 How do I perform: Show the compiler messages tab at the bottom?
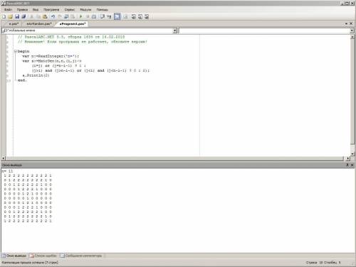(x=83, y=256)
